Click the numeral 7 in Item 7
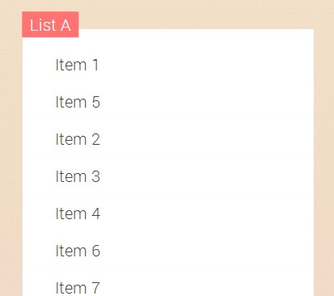 click(x=96, y=288)
